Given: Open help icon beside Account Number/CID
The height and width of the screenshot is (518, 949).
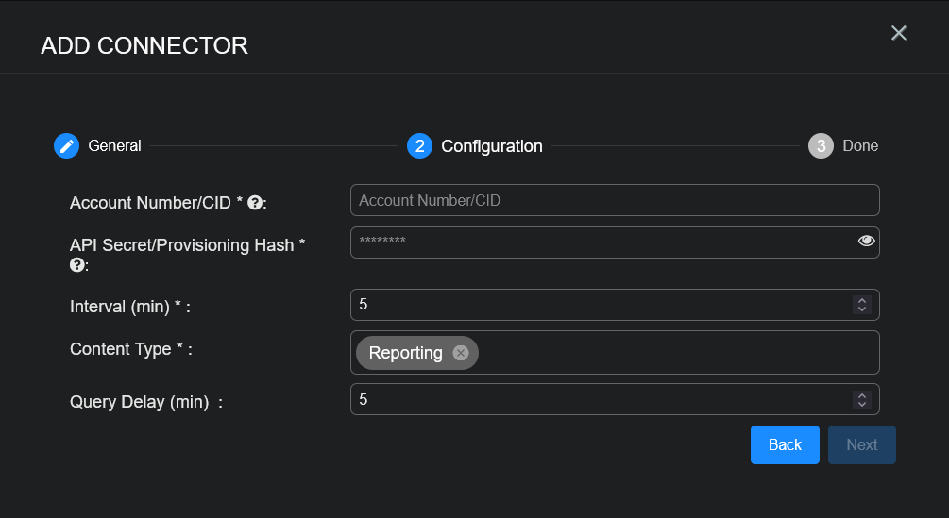Looking at the screenshot, I should pyautogui.click(x=254, y=202).
